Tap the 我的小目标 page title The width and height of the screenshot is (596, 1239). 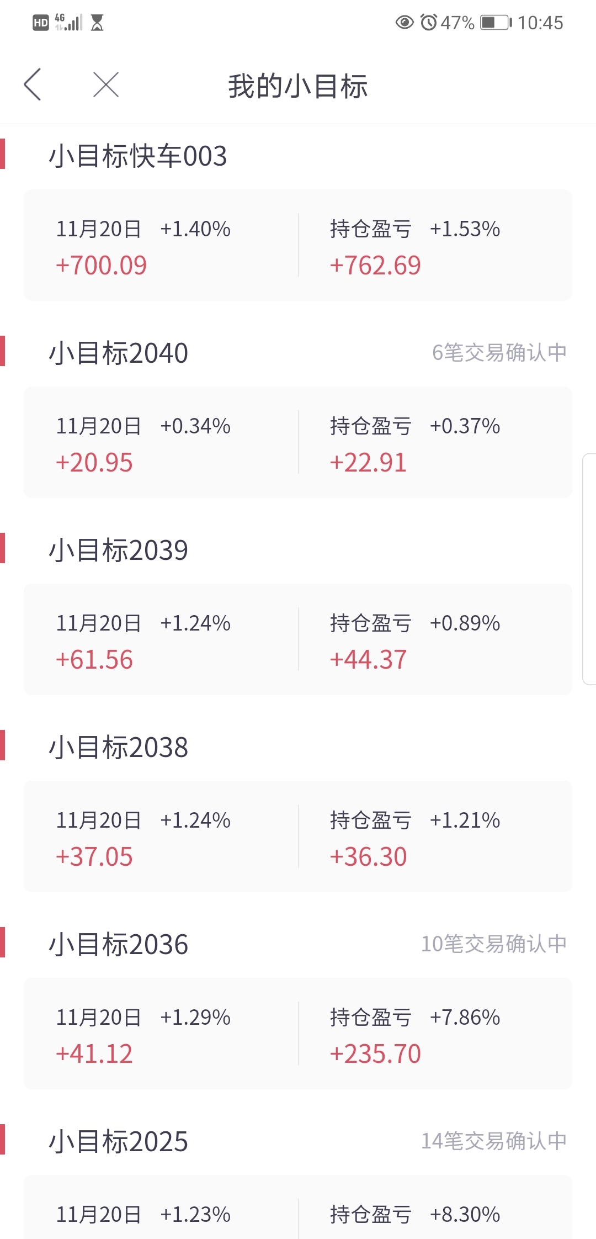click(298, 86)
